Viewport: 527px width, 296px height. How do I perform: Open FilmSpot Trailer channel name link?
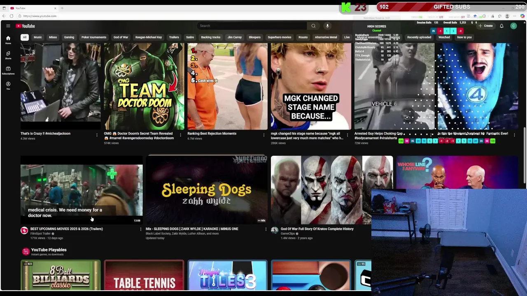40,234
